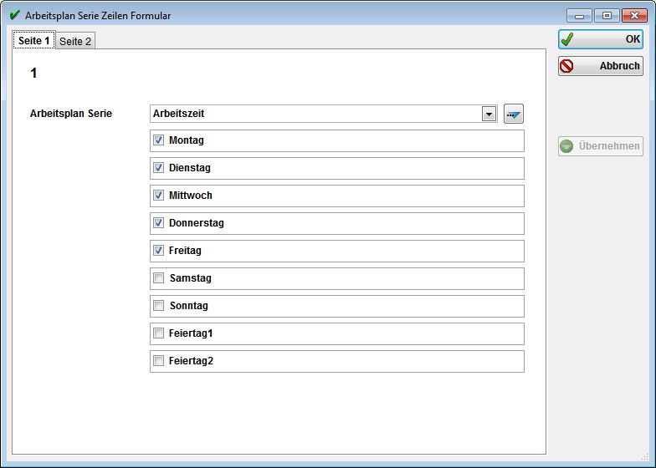Enable the Feiertag2 checkbox
This screenshot has height=468, width=656.
click(159, 361)
